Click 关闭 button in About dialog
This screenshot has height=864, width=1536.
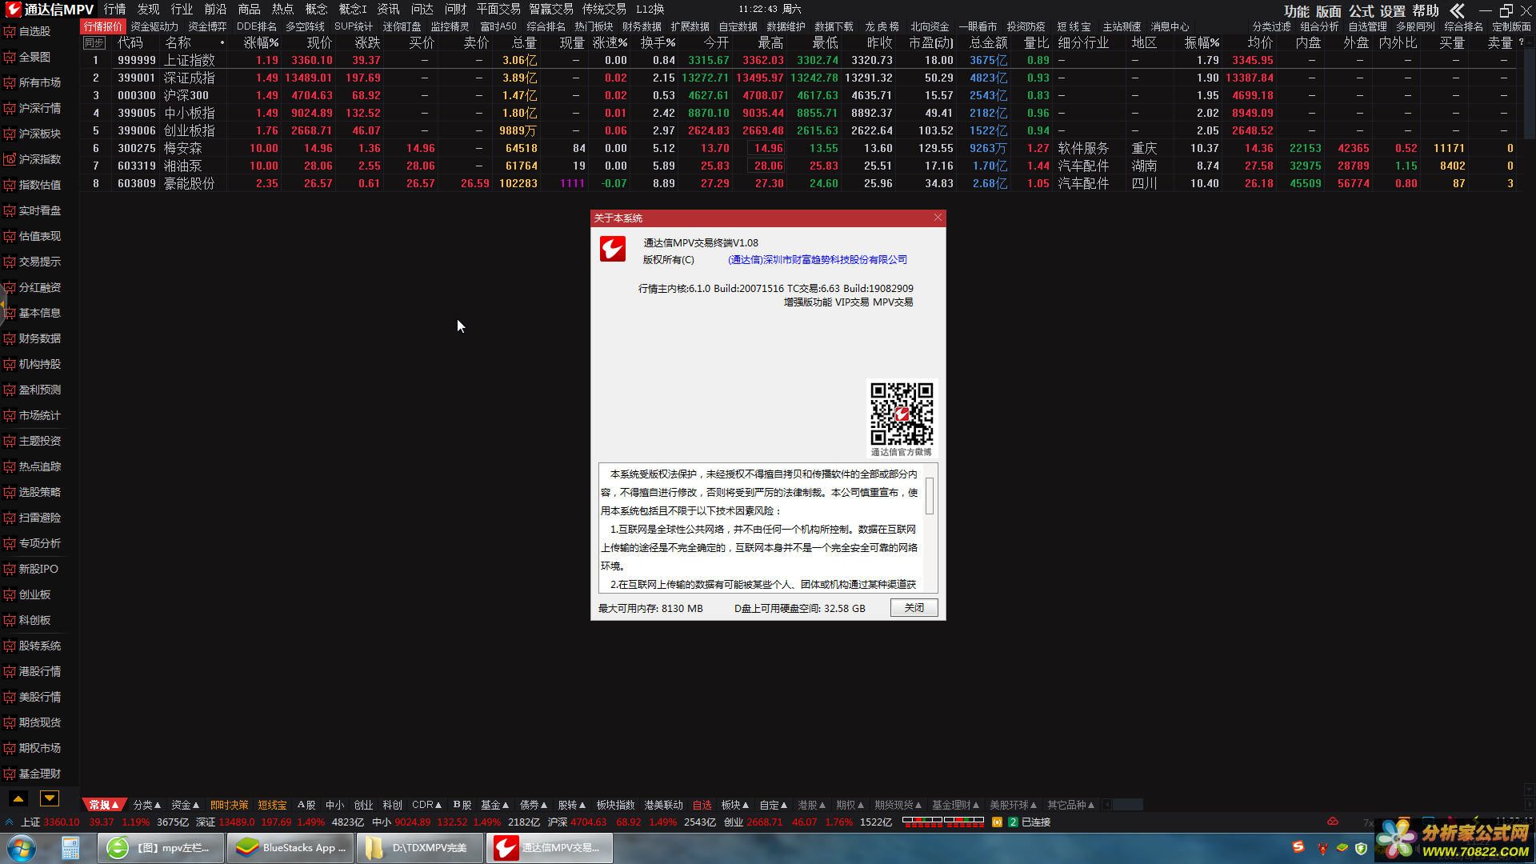point(914,608)
